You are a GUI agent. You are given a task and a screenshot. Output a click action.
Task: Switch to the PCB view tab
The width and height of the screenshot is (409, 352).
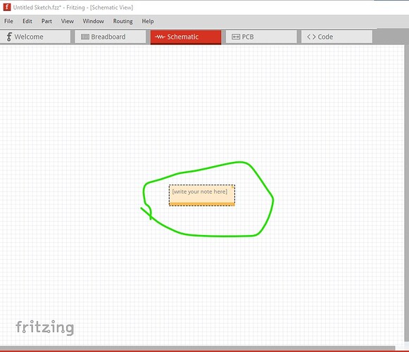tap(261, 37)
